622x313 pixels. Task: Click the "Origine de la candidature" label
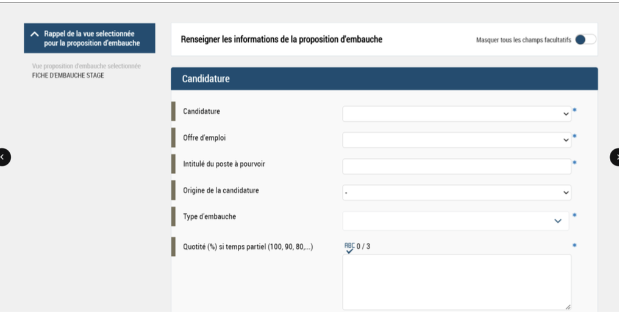tap(221, 191)
